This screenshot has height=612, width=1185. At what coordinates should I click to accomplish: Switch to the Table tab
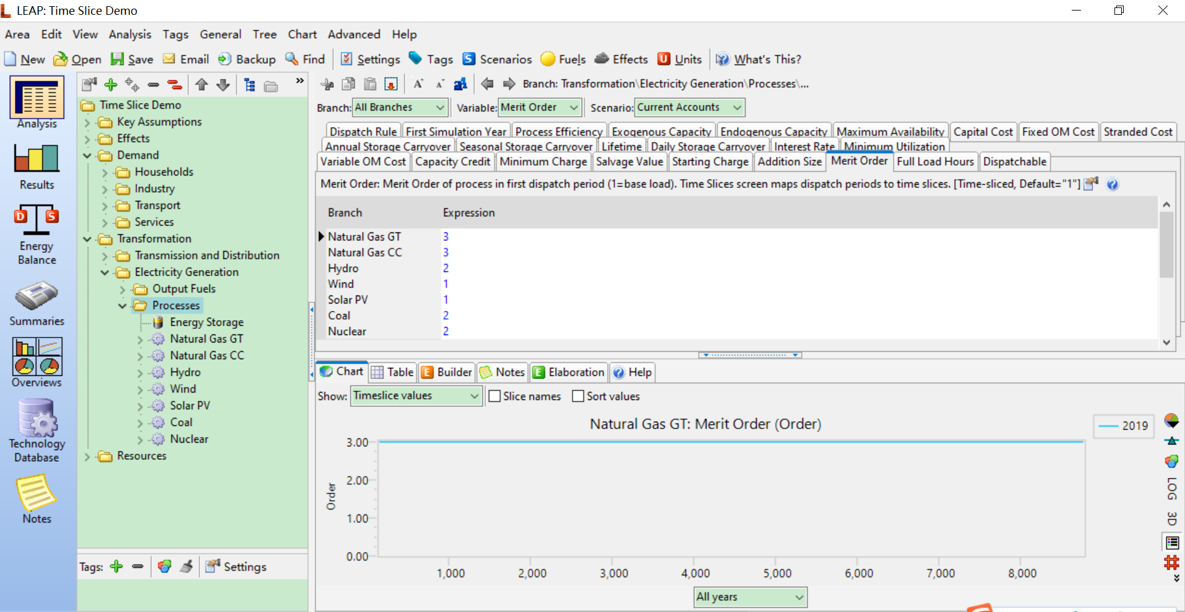393,372
